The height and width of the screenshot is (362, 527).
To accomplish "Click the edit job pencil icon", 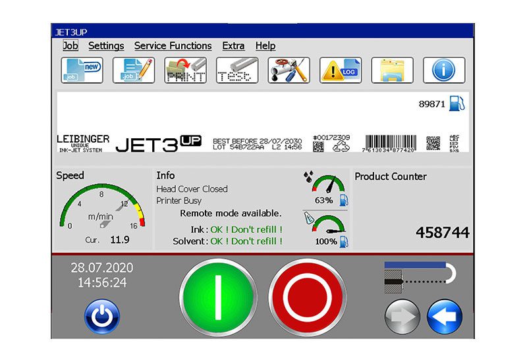I will (x=134, y=70).
